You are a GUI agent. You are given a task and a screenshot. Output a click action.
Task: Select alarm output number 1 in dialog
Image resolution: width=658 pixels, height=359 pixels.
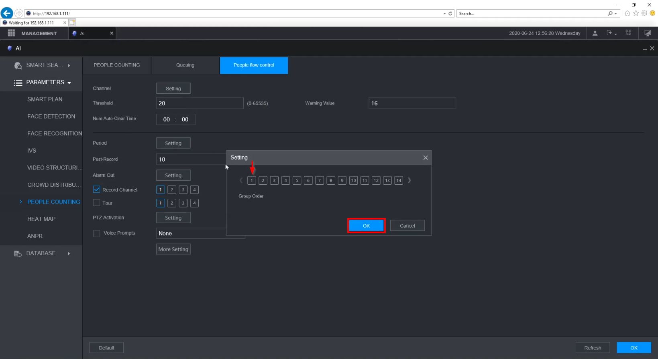(x=252, y=180)
